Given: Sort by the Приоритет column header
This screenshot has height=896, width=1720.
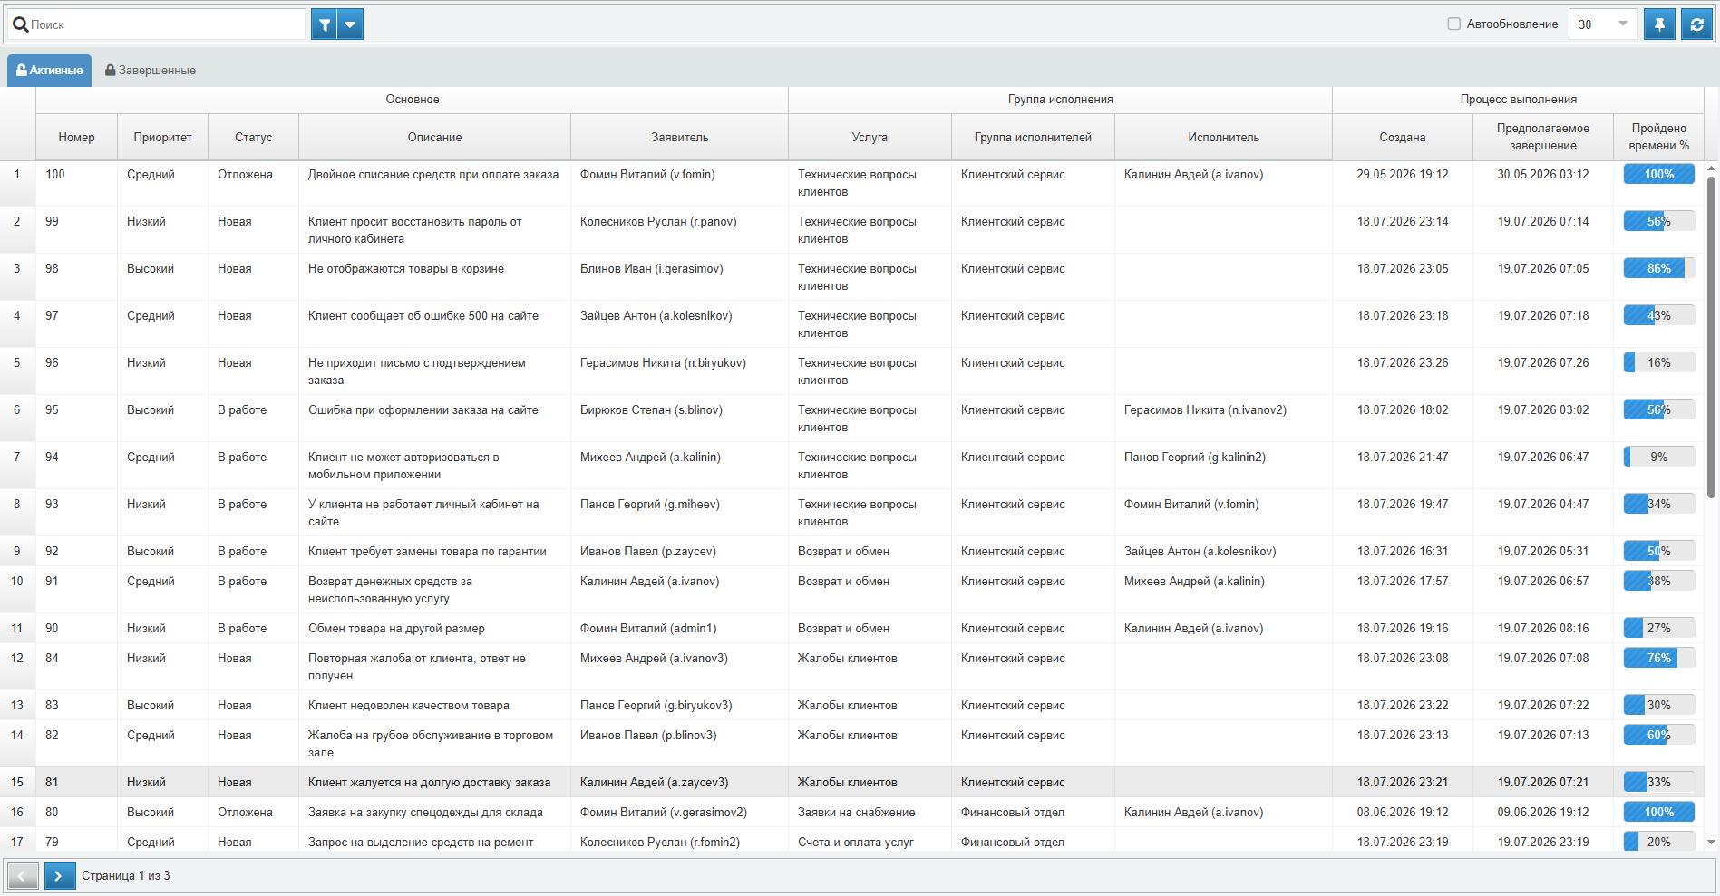Looking at the screenshot, I should pos(163,138).
